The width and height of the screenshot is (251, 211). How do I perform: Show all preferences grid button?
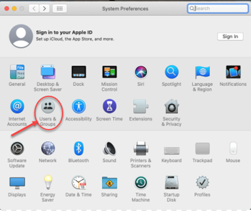coord(60,9)
